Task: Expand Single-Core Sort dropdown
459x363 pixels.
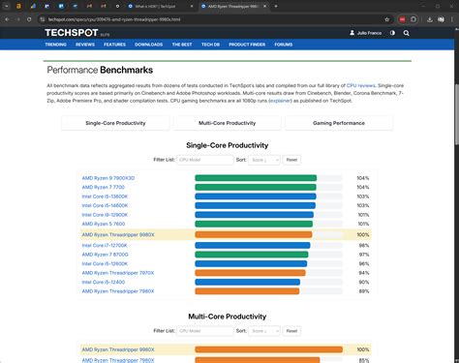Action: click(x=264, y=160)
